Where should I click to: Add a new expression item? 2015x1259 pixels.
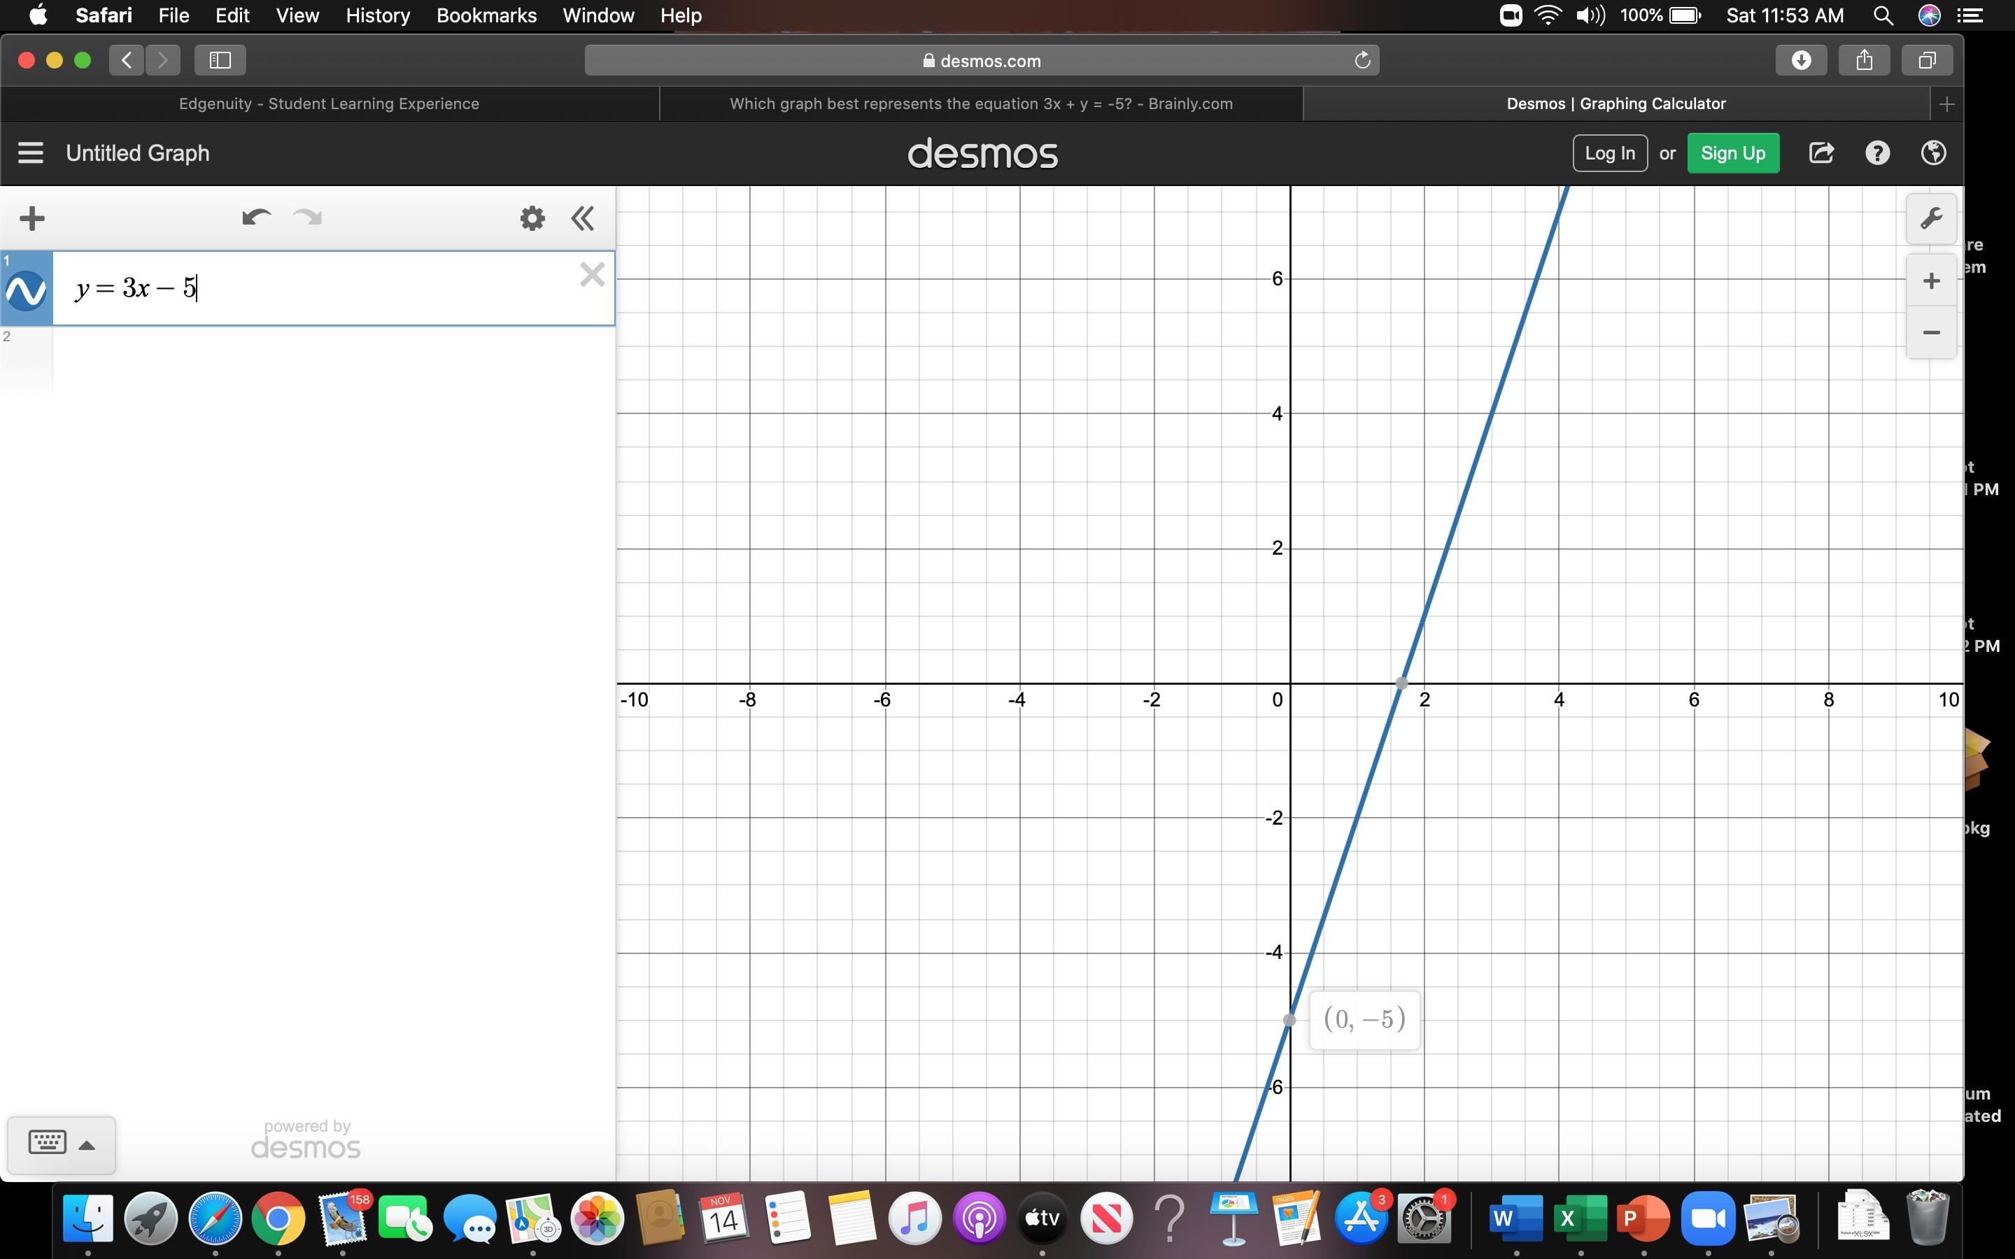[x=31, y=218]
